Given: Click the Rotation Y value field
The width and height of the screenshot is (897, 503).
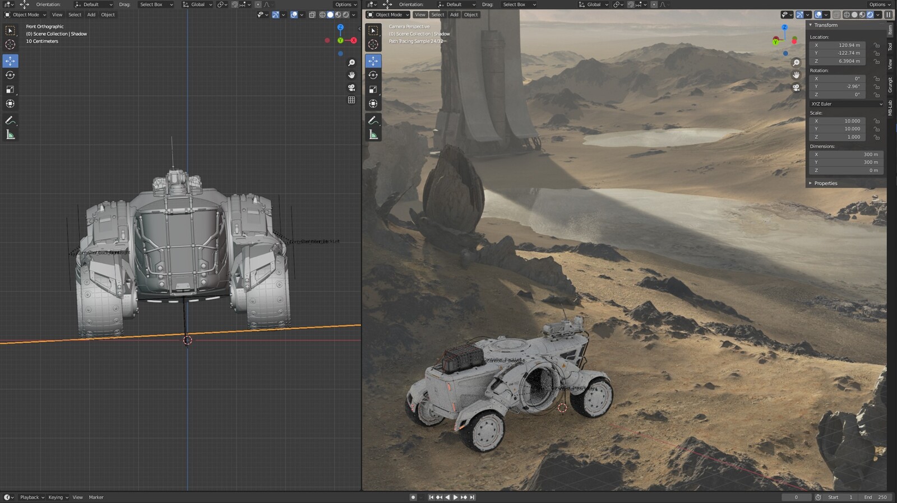Looking at the screenshot, I should 838,87.
